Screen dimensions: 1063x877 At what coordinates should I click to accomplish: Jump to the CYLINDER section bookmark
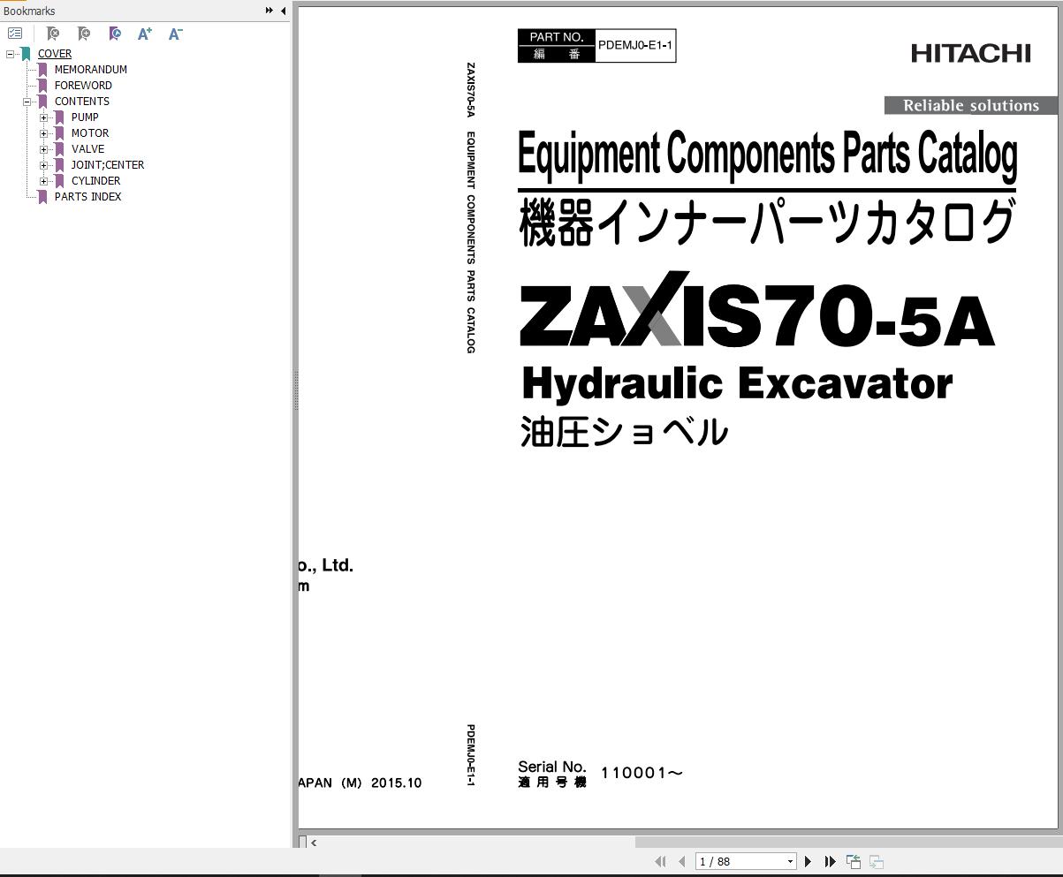click(95, 181)
